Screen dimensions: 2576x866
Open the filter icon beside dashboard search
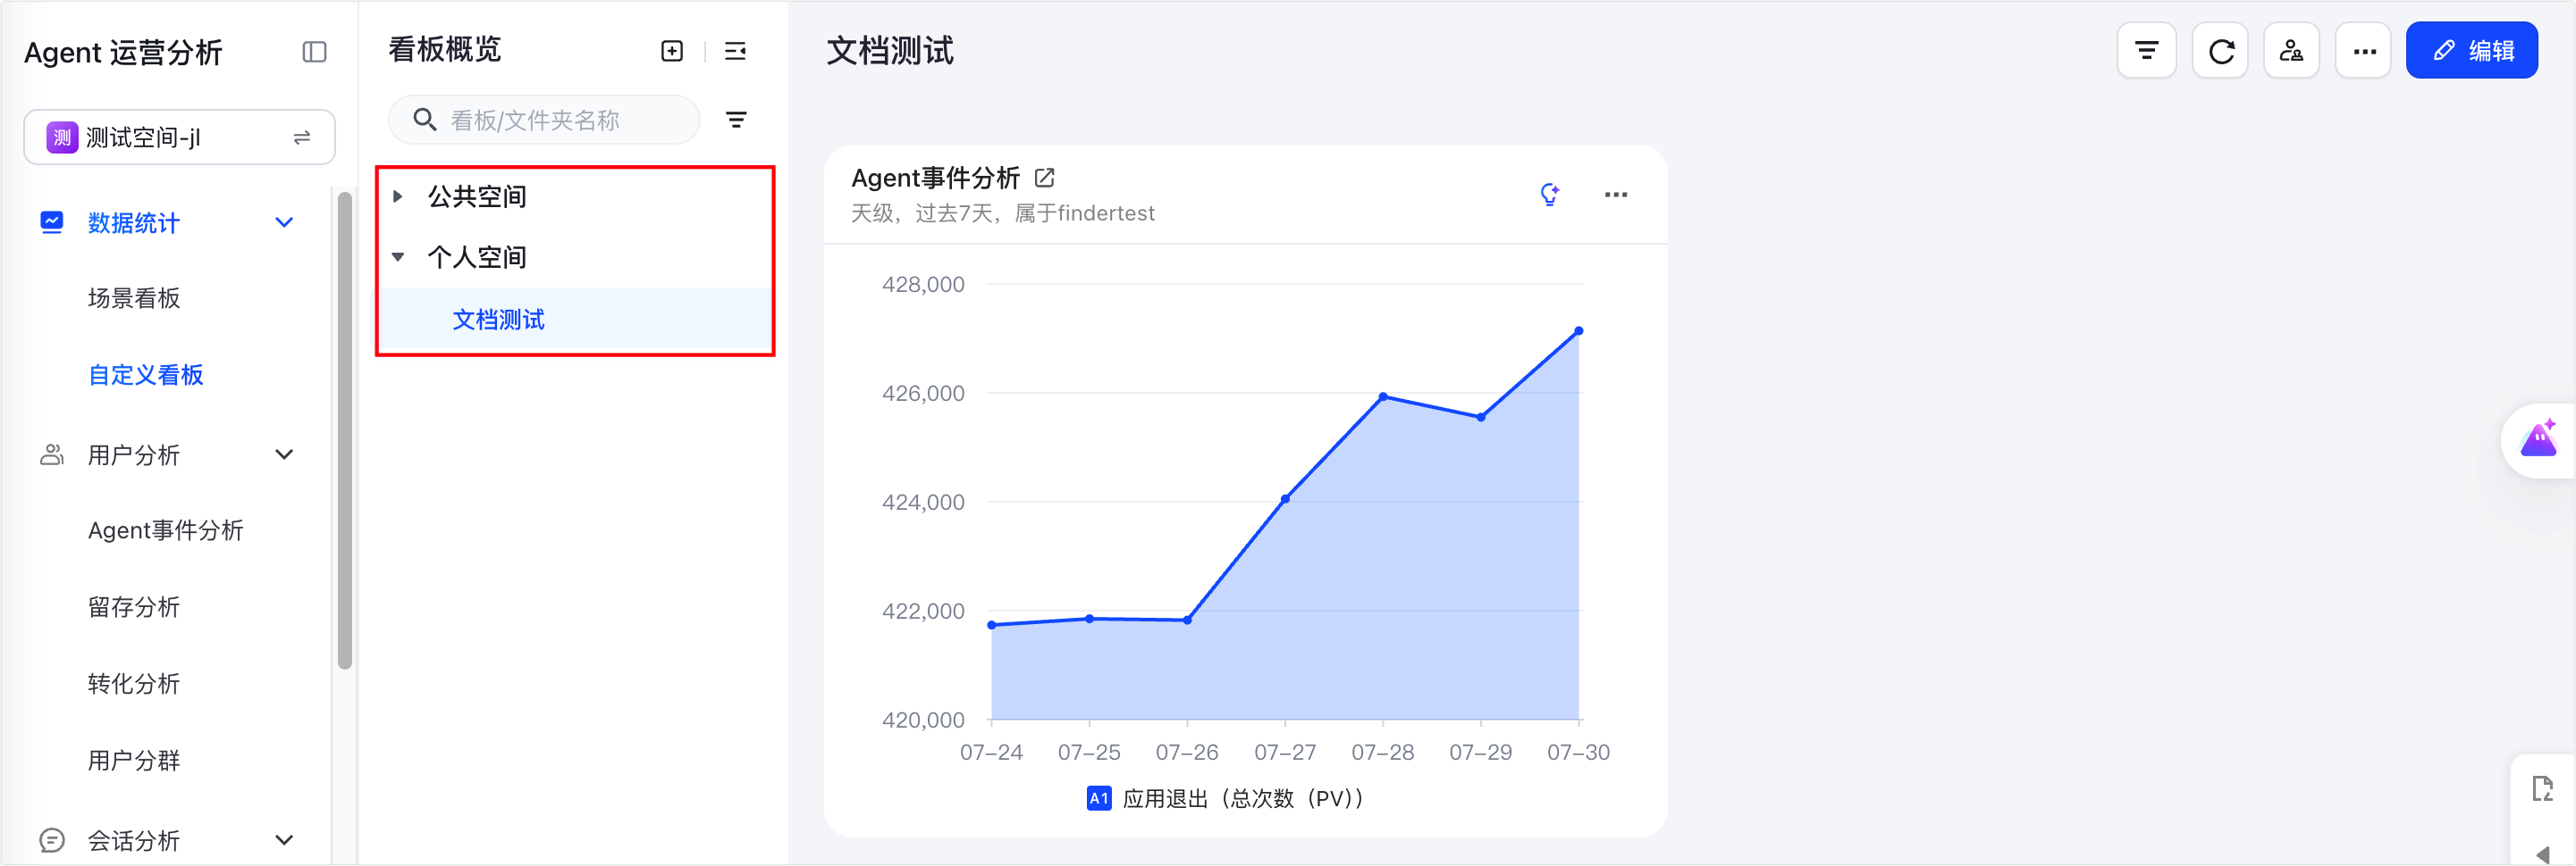[x=736, y=120]
